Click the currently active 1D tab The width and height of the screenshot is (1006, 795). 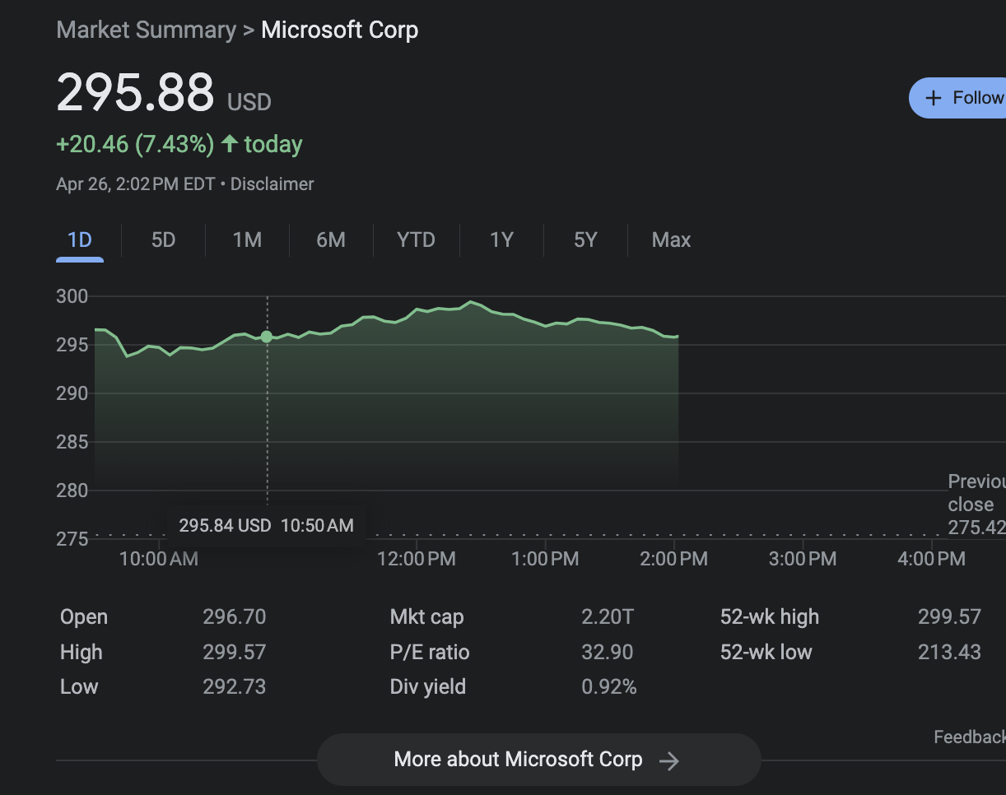(x=80, y=239)
